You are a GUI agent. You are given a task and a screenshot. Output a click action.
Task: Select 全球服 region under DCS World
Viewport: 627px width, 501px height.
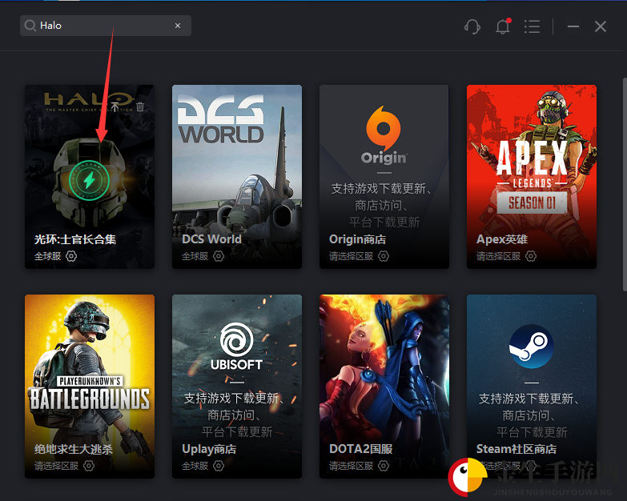tap(195, 256)
